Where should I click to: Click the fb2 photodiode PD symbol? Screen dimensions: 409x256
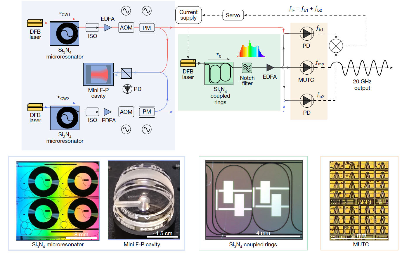(x=307, y=101)
